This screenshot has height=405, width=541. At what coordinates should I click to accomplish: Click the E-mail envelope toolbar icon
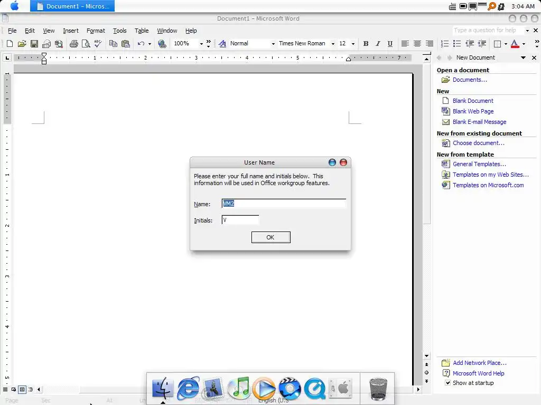tap(46, 44)
